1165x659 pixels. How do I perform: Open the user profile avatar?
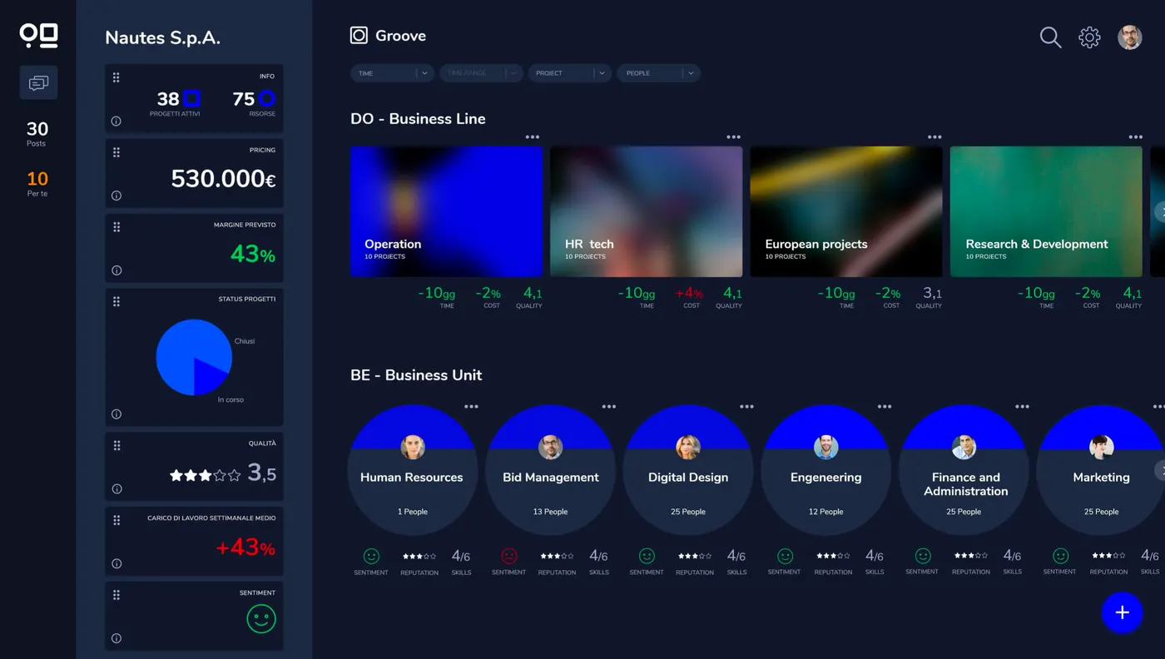click(x=1129, y=37)
